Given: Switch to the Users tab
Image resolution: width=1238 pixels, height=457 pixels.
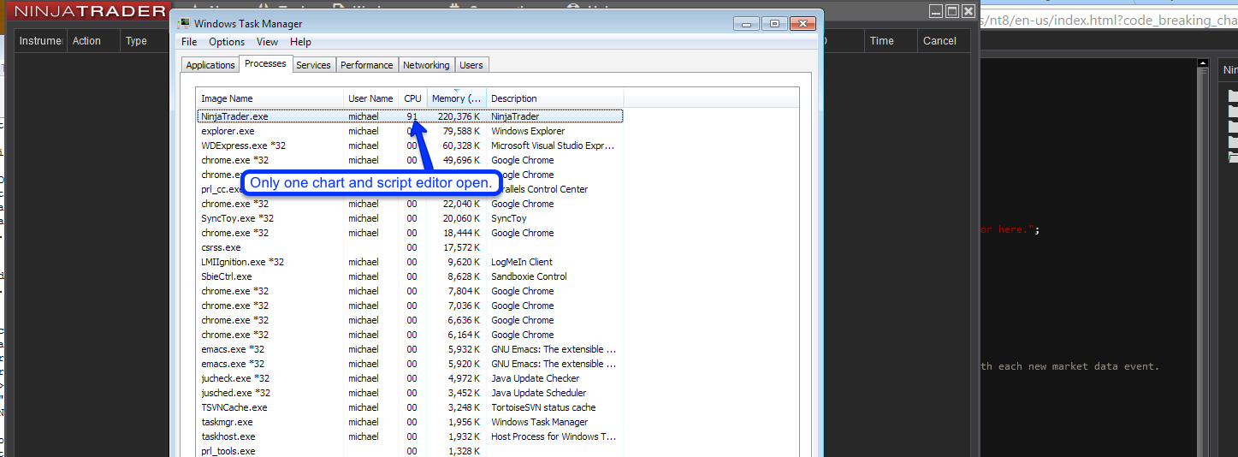Looking at the screenshot, I should [x=471, y=65].
